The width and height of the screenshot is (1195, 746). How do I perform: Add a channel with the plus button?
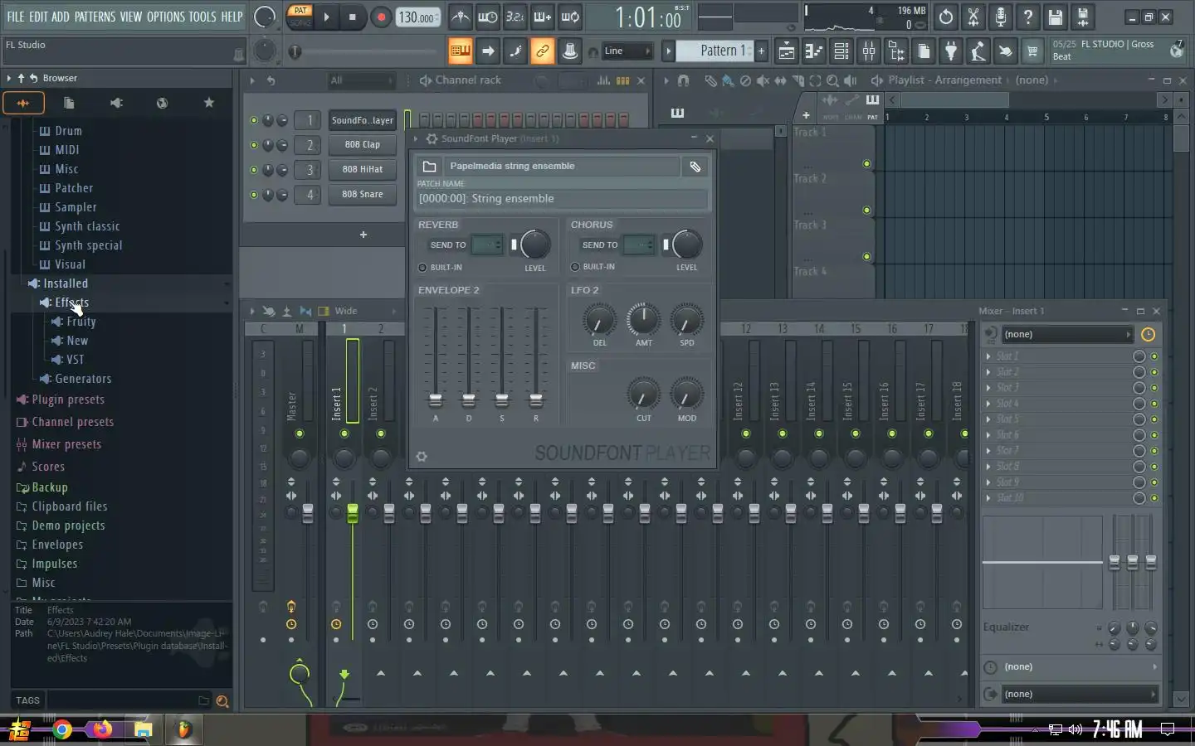pyautogui.click(x=363, y=235)
